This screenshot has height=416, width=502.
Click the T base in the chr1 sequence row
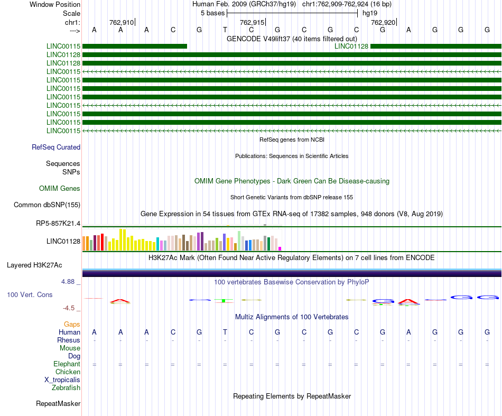pyautogui.click(x=225, y=30)
